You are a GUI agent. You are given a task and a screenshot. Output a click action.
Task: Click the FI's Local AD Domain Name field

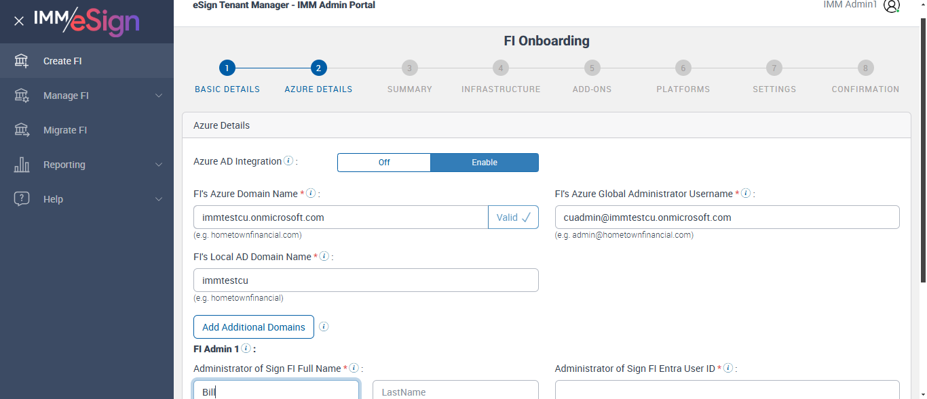[366, 280]
